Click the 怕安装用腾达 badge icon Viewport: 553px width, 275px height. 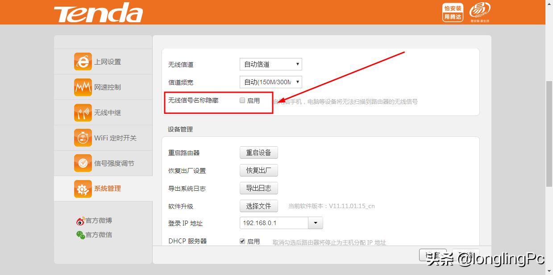[x=452, y=12]
